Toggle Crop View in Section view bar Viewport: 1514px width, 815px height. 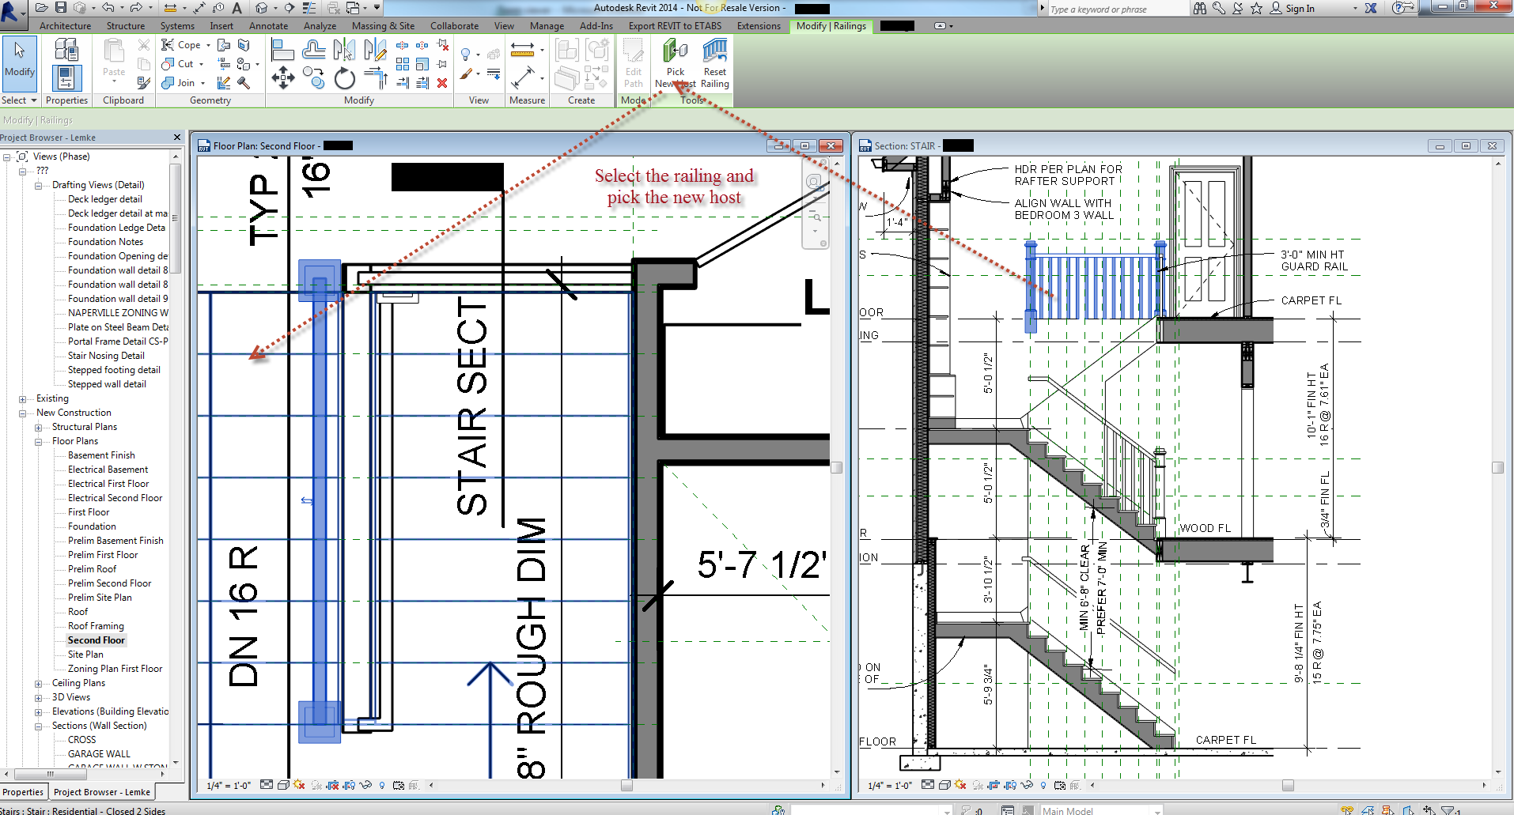pyautogui.click(x=994, y=785)
